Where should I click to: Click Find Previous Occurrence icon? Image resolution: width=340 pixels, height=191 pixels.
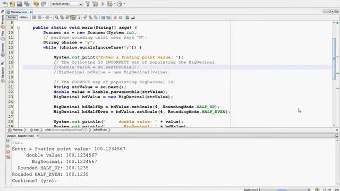pos(62,18)
